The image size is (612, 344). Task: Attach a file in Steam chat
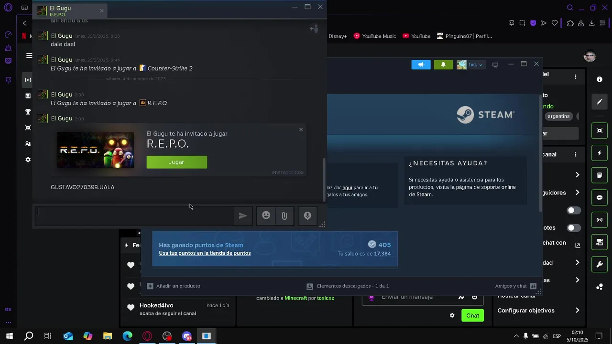pos(284,216)
